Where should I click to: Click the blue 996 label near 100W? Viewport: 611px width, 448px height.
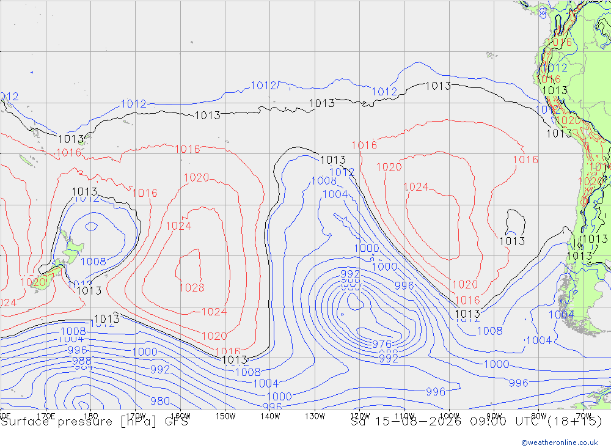click(x=436, y=391)
